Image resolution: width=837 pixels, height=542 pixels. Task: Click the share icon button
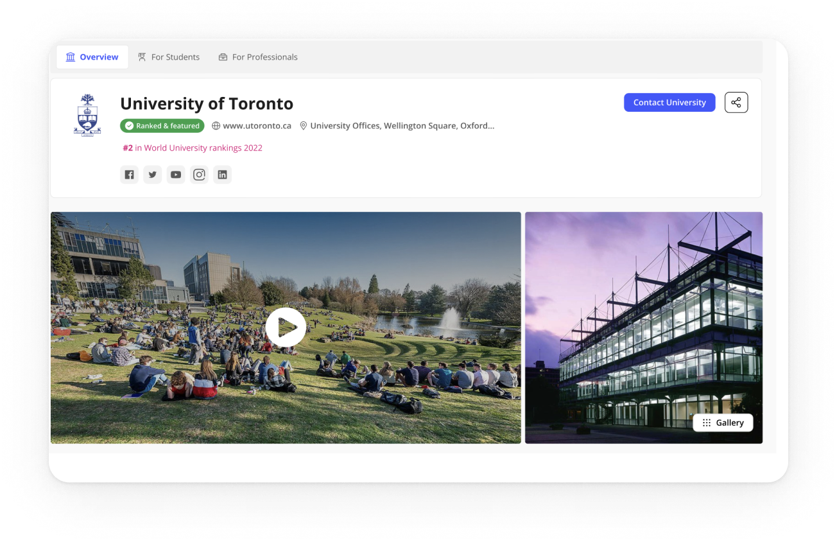click(736, 103)
